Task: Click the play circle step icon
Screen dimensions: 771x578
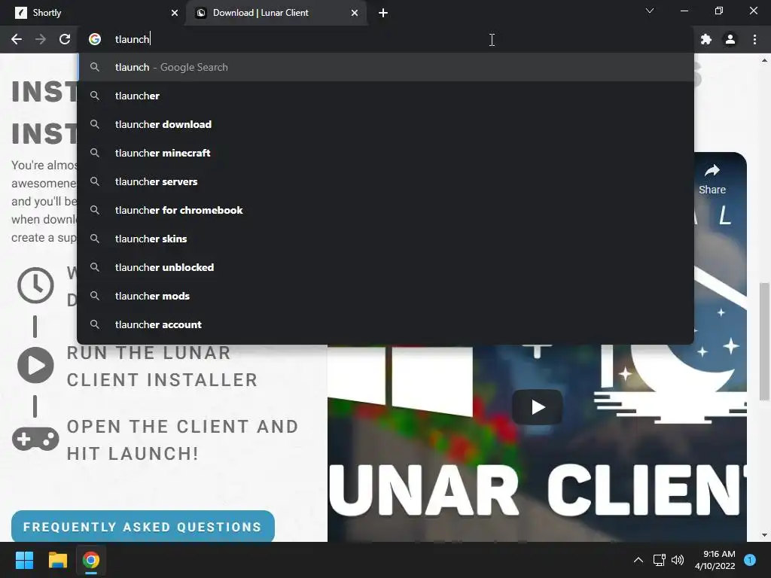Action: tap(35, 365)
